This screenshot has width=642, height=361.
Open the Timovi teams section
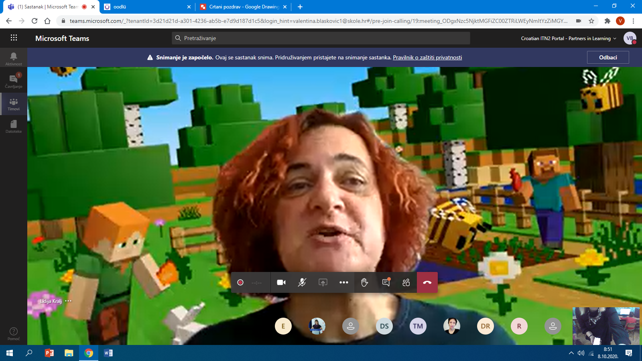14,104
